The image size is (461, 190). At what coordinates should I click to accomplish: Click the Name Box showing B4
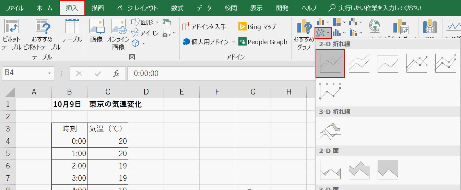pyautogui.click(x=24, y=73)
